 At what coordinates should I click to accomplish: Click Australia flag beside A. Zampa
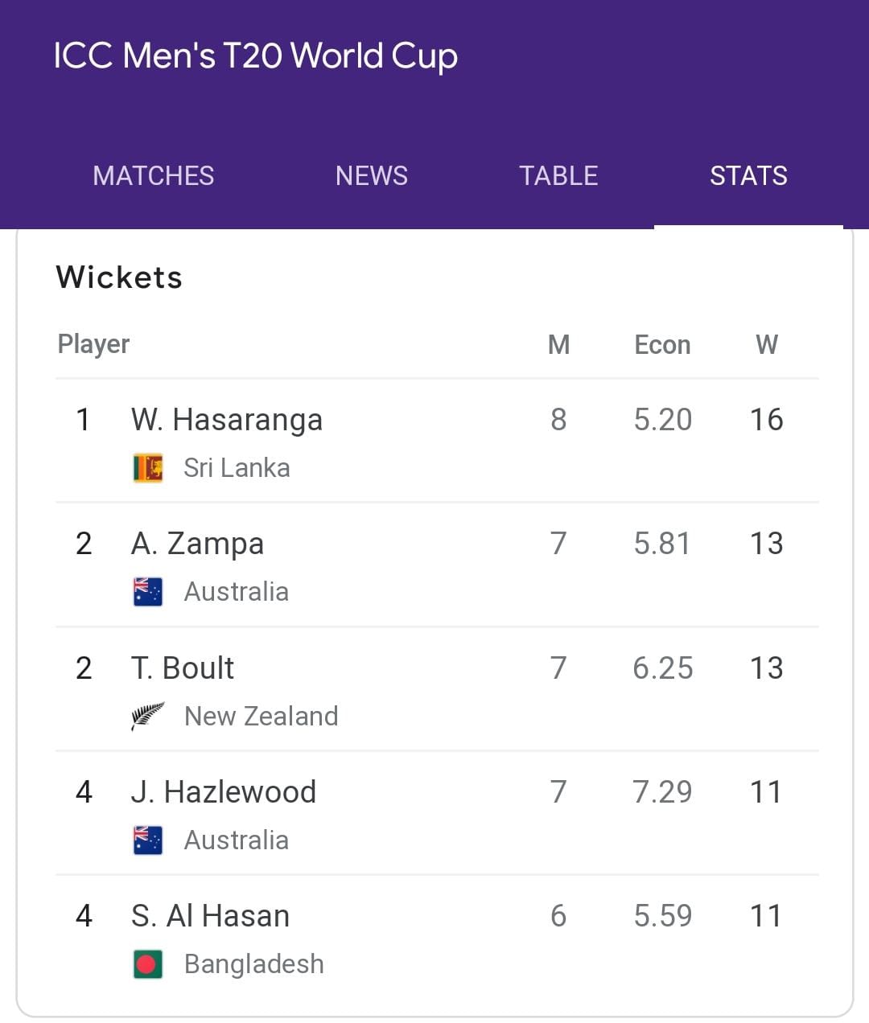pos(148,591)
